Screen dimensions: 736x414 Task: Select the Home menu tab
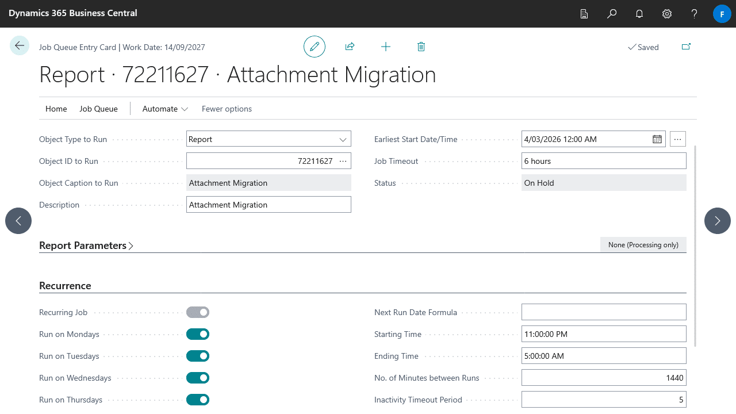tap(56, 109)
